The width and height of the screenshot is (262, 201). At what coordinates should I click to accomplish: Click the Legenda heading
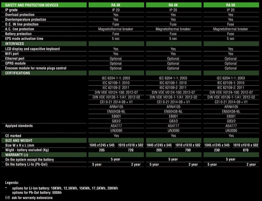point(12,183)
